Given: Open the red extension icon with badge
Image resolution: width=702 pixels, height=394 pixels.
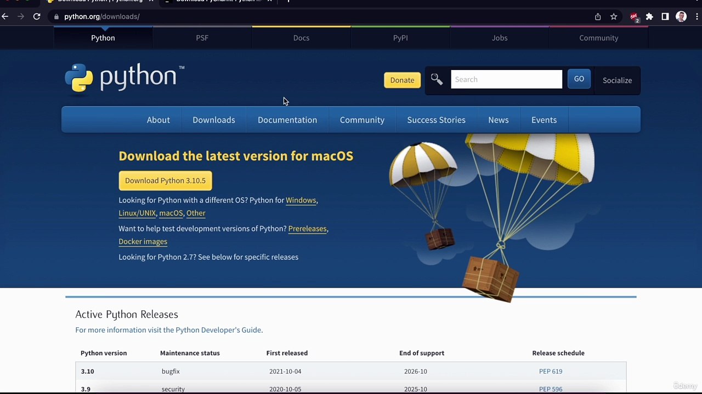Looking at the screenshot, I should point(634,17).
